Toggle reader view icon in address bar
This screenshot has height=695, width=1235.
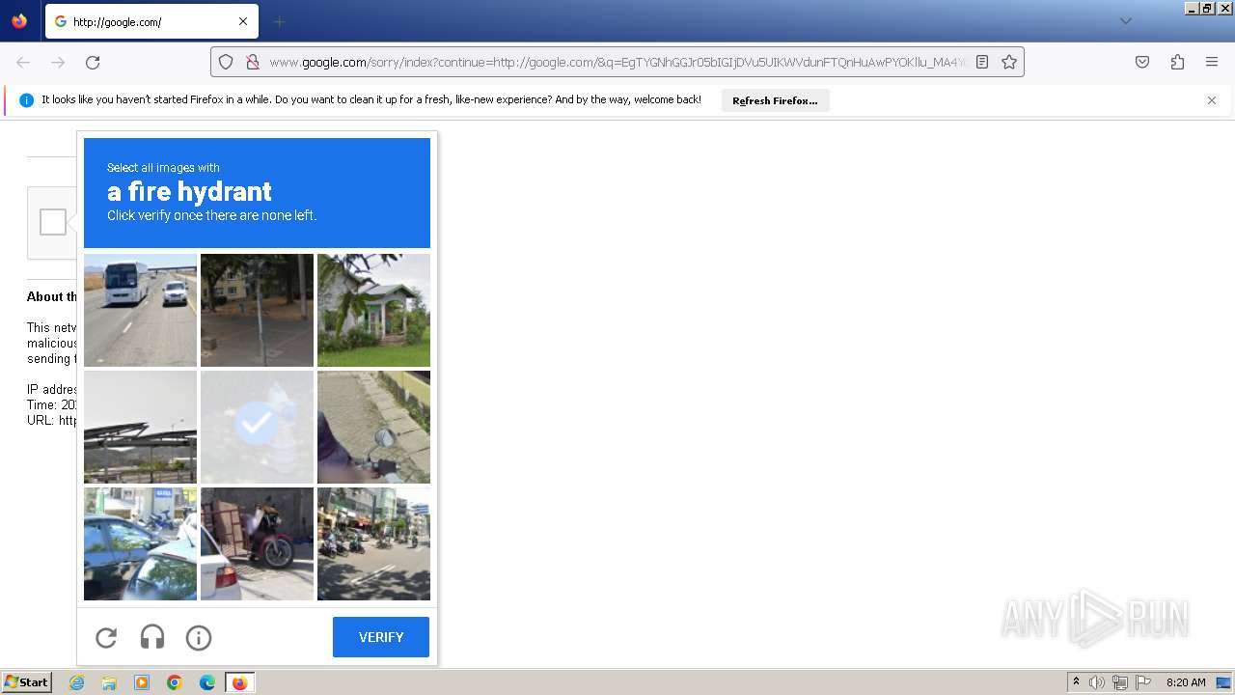pyautogui.click(x=982, y=62)
